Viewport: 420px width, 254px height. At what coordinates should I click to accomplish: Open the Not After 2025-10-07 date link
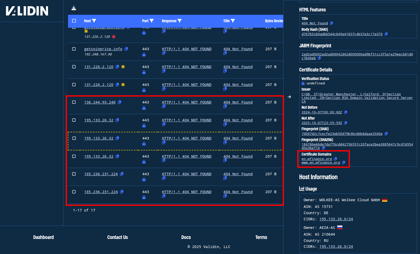(x=322, y=123)
